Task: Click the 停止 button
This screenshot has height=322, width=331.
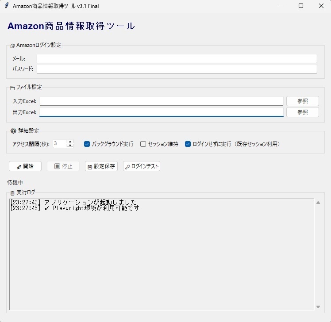Action: 63,166
